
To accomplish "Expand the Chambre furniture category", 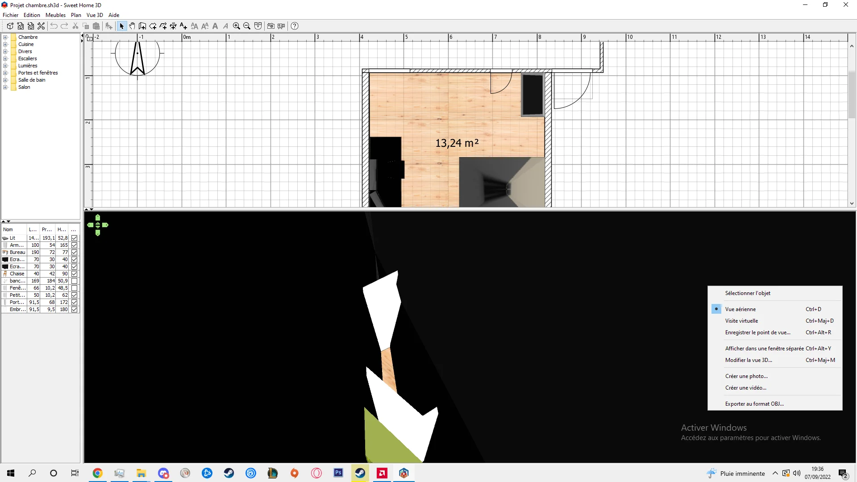I will 5,37.
